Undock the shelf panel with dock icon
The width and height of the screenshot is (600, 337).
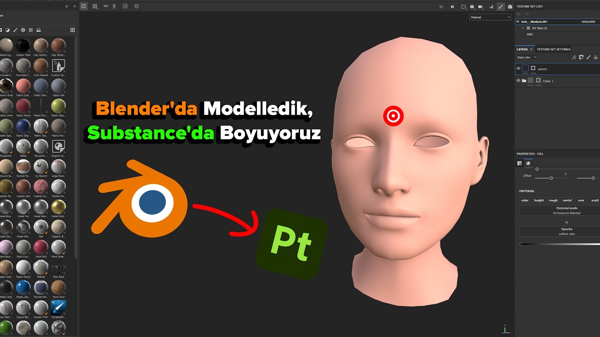pos(67,7)
